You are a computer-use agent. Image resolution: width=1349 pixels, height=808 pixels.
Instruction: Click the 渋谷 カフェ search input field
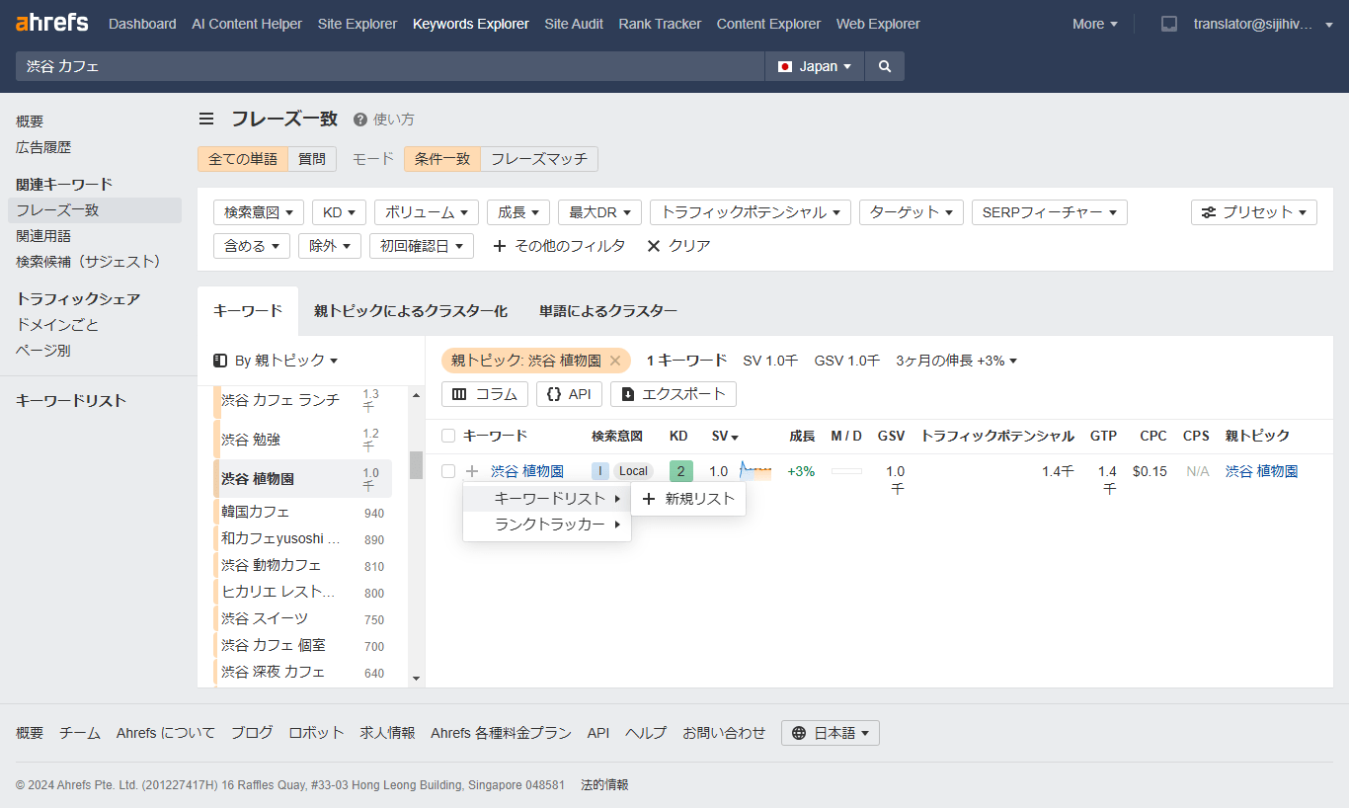pos(385,65)
